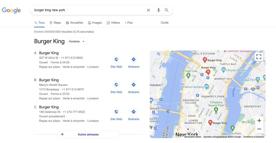Switch to the Maps tab

pyautogui.click(x=55, y=23)
